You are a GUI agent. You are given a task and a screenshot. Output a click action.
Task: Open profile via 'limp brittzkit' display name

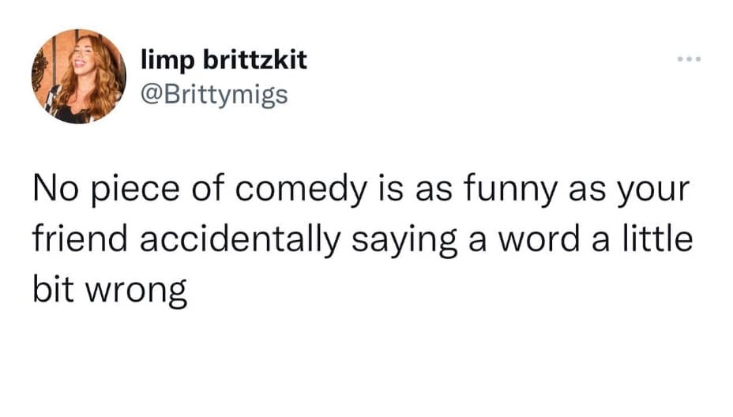point(224,61)
